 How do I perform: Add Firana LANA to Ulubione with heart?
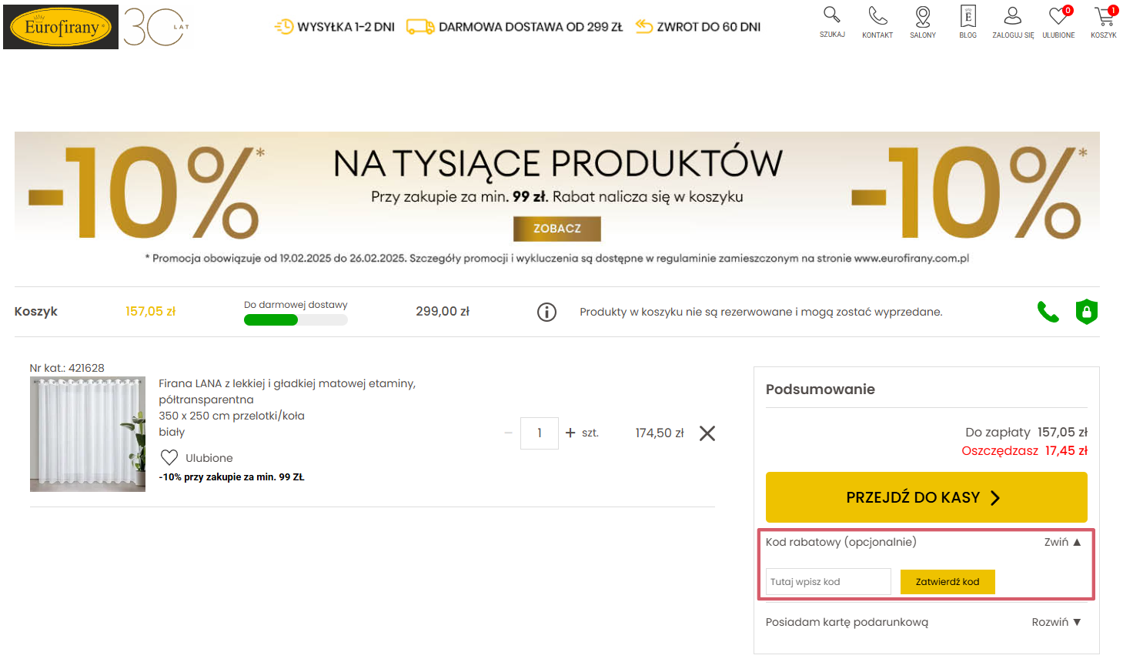coord(169,458)
